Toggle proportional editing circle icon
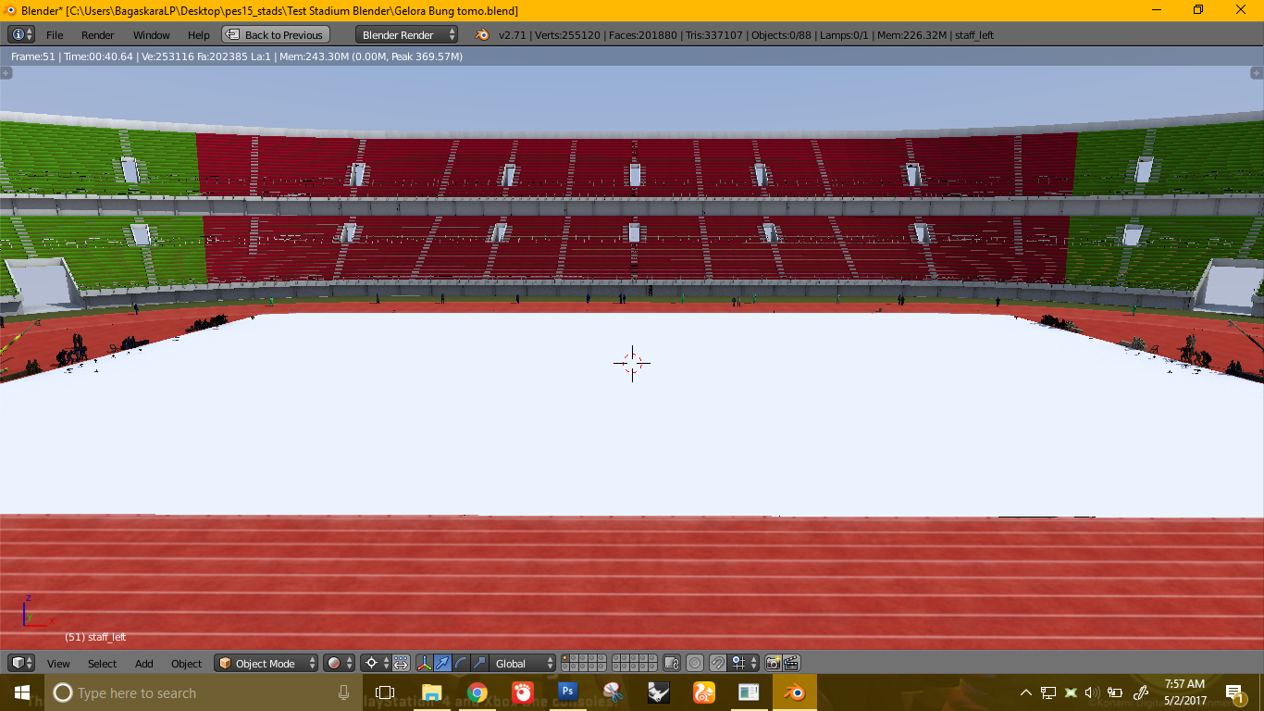 [695, 663]
